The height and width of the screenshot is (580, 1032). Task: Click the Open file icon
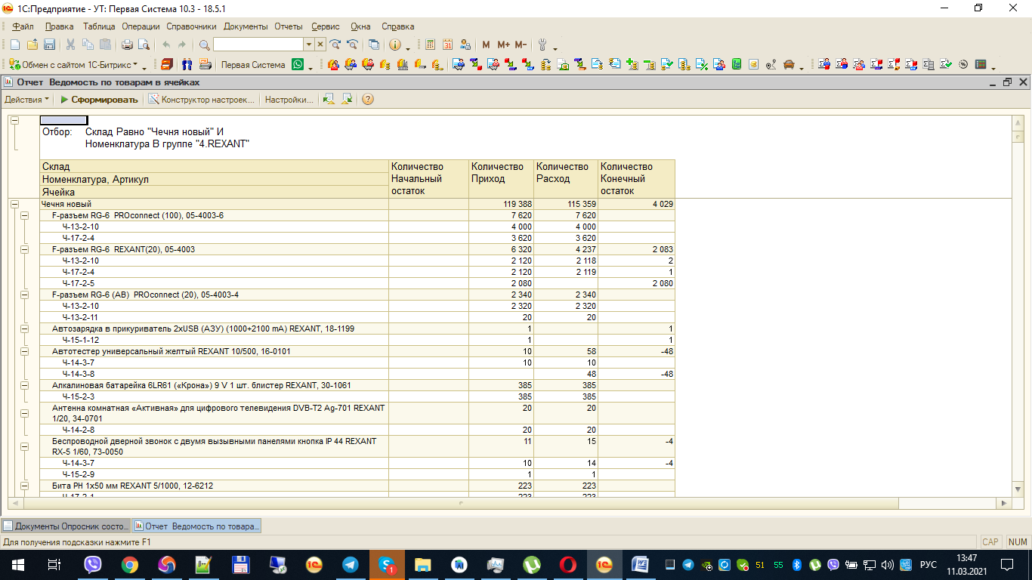[32, 45]
